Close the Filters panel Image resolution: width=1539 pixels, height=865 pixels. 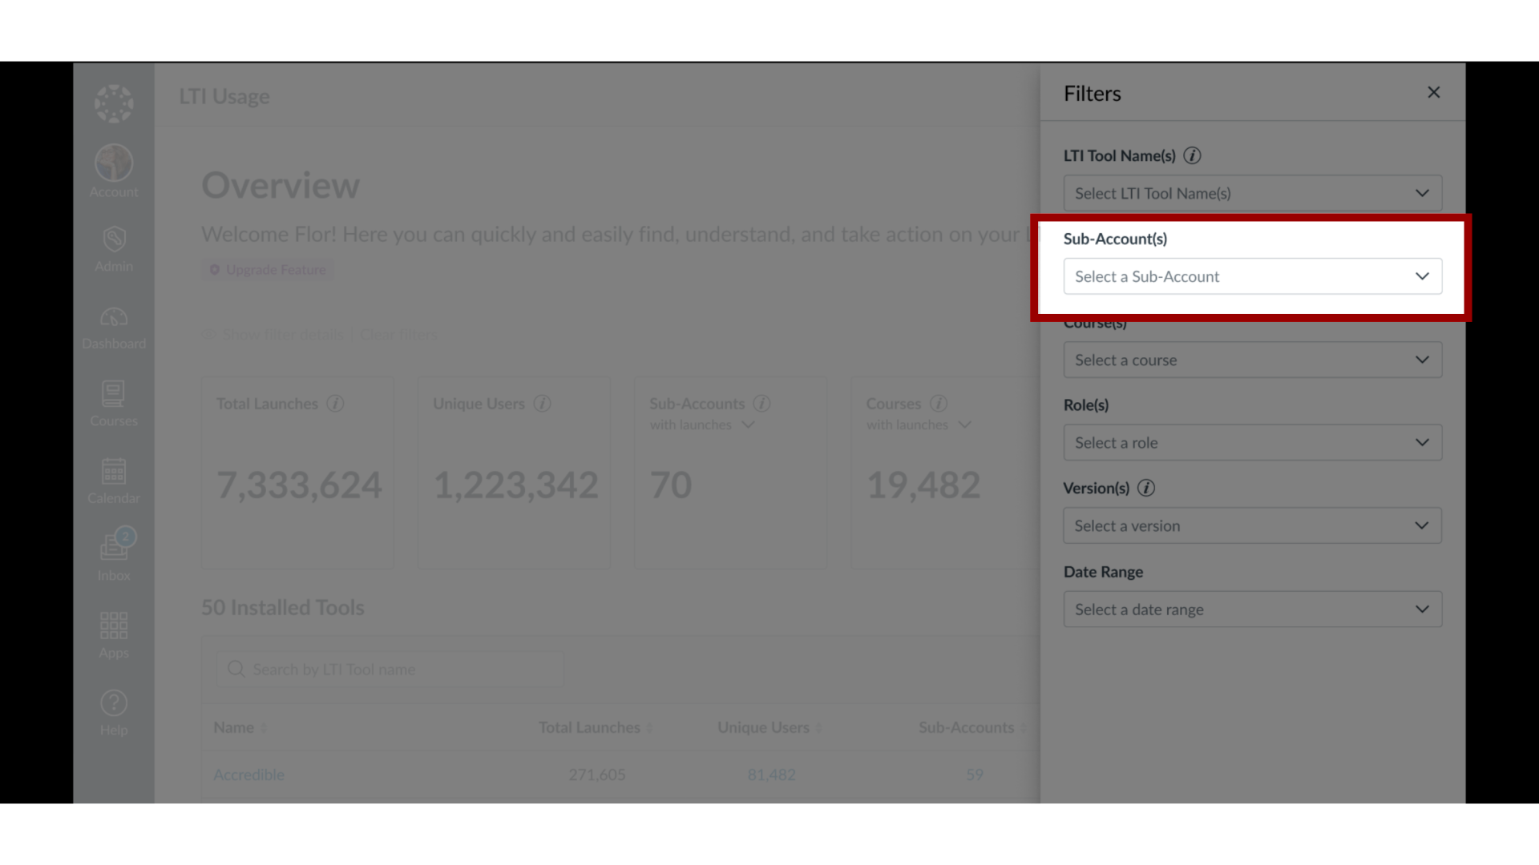coord(1432,92)
